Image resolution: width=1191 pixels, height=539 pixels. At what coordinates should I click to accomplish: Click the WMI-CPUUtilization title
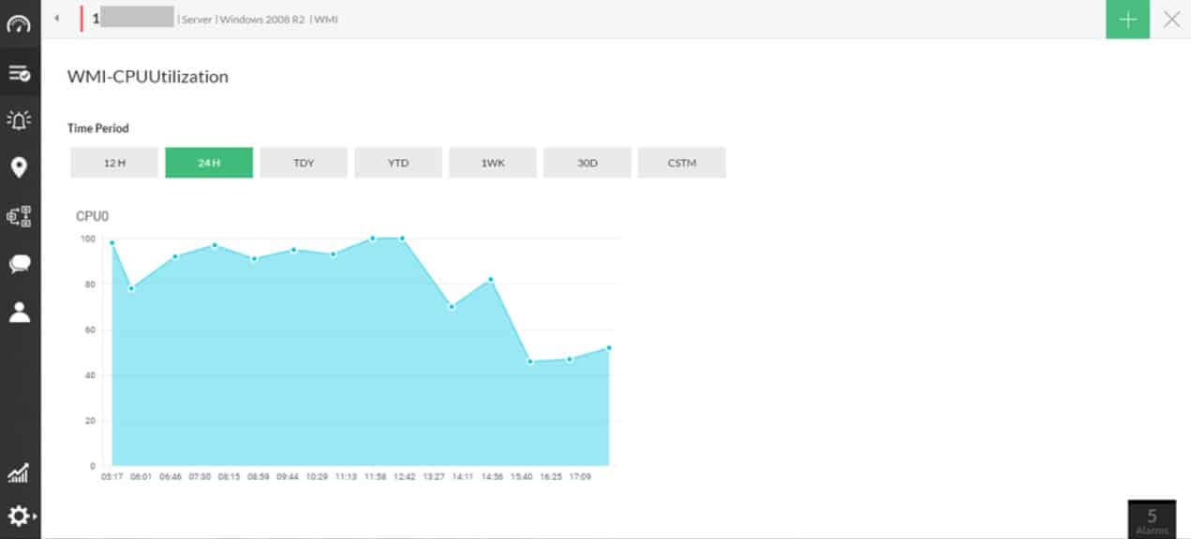coord(148,77)
